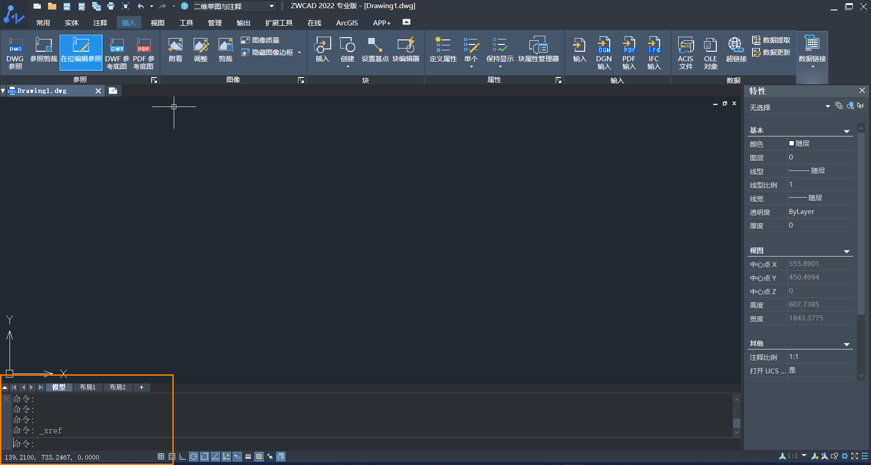Expand the 创建 block create dropdown
The width and height of the screenshot is (871, 465).
pos(347,67)
